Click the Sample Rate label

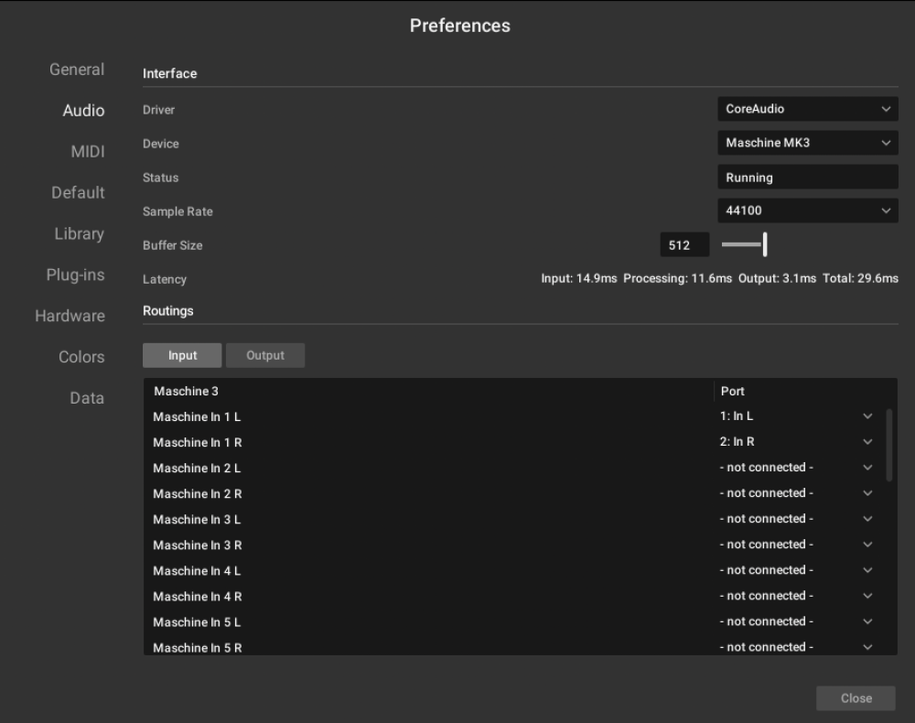[178, 211]
